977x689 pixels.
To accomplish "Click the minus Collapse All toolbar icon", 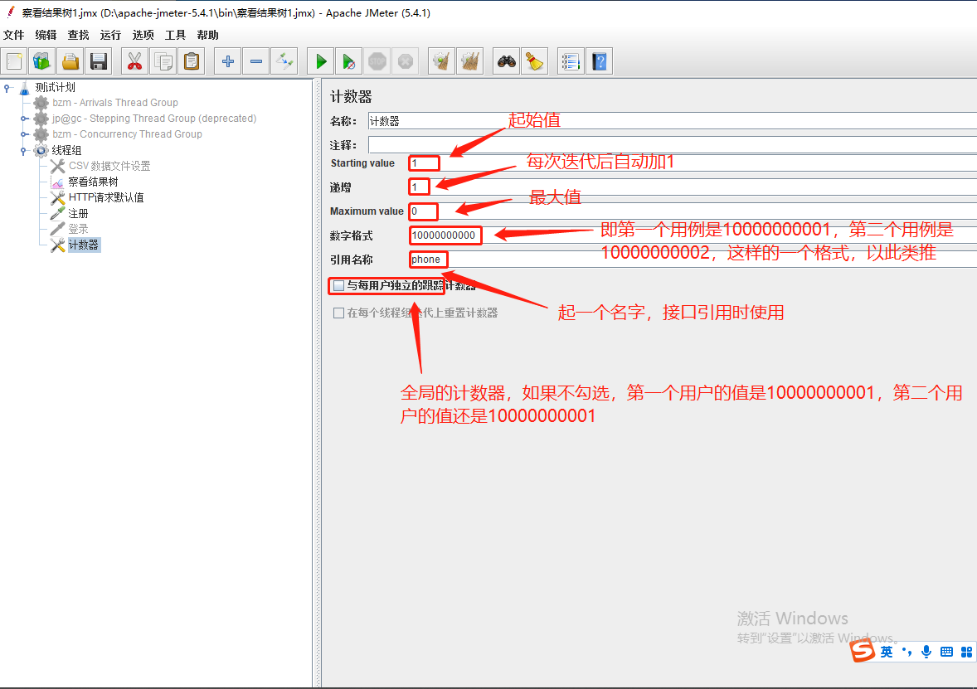I will point(255,61).
